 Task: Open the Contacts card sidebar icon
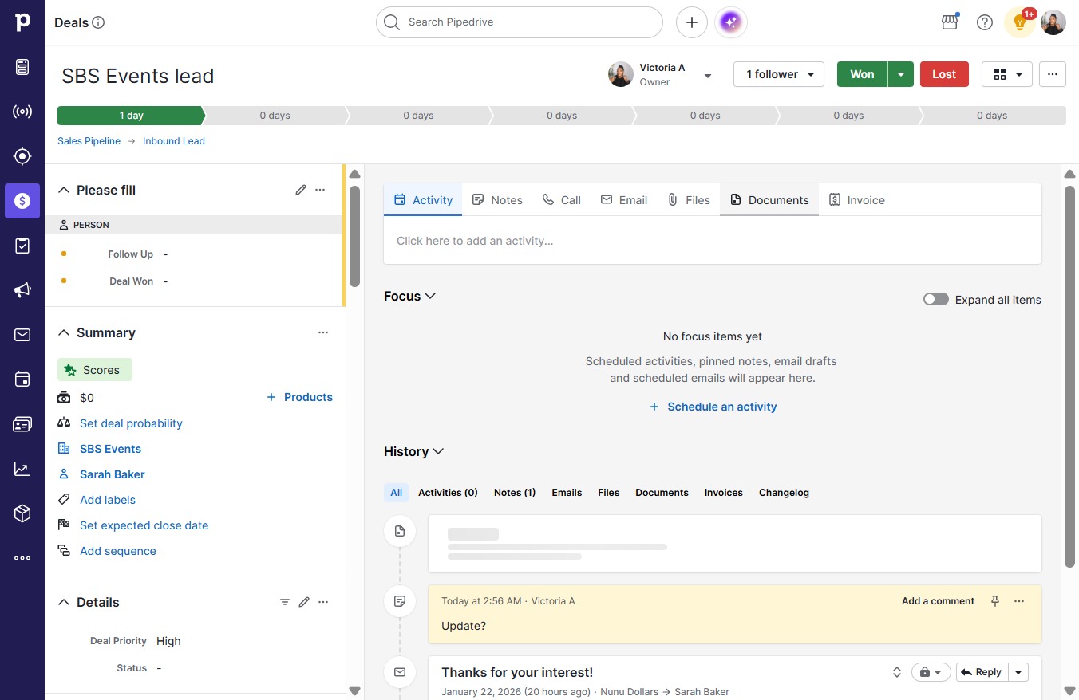(x=22, y=424)
